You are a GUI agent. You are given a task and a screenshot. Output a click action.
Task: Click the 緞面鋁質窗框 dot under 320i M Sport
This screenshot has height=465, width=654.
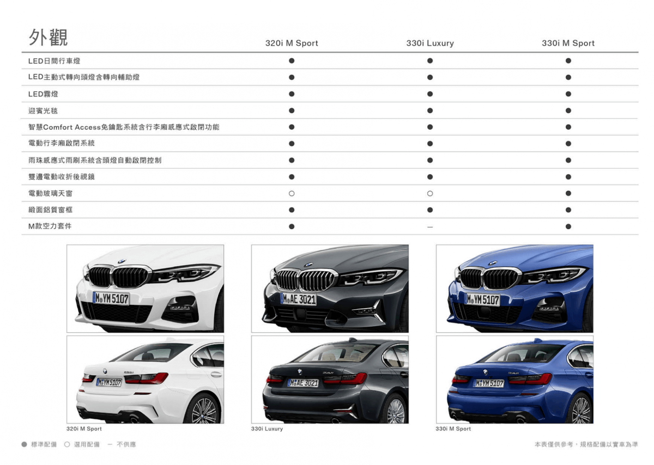(292, 210)
